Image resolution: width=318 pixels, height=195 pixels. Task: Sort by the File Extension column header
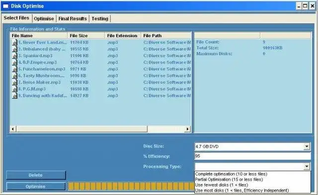coord(123,36)
